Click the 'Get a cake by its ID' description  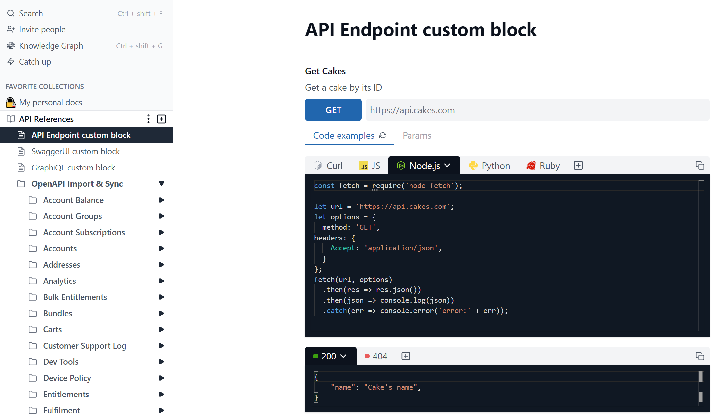[343, 87]
